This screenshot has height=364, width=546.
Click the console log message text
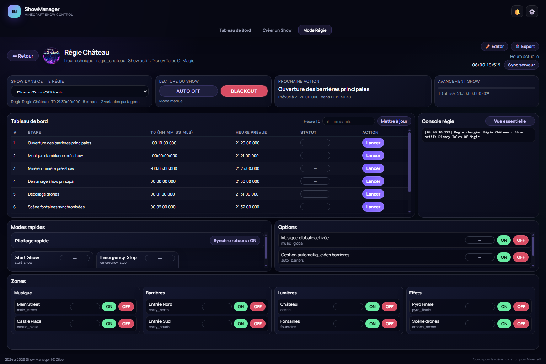coord(473,134)
